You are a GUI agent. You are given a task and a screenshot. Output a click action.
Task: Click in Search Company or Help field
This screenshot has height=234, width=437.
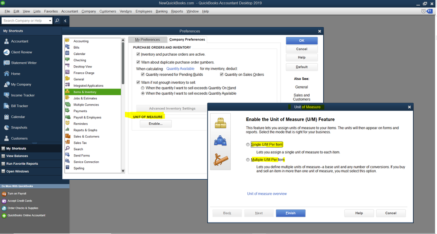pos(25,21)
